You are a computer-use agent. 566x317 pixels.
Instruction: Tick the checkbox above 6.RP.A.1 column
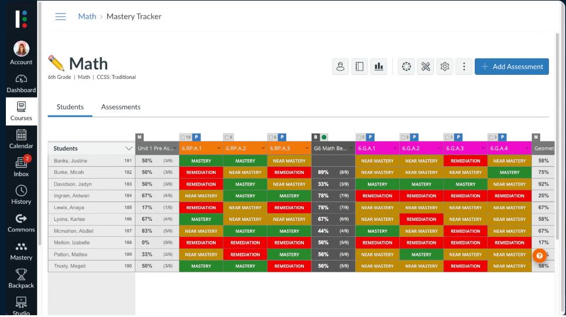click(183, 137)
